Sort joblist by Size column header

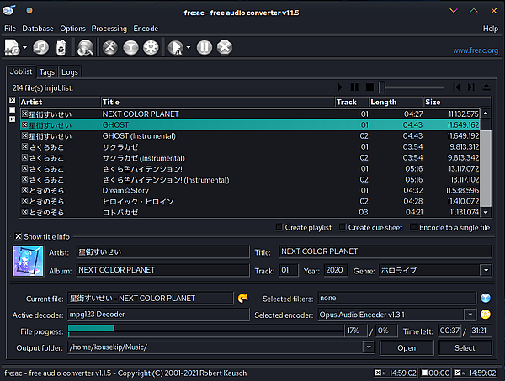[457, 102]
